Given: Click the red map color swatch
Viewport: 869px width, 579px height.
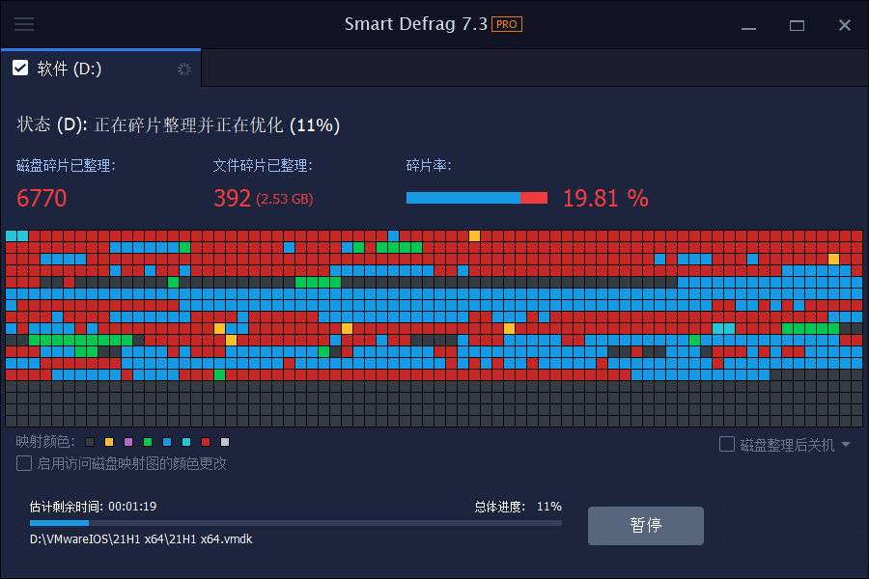Looking at the screenshot, I should [x=206, y=442].
